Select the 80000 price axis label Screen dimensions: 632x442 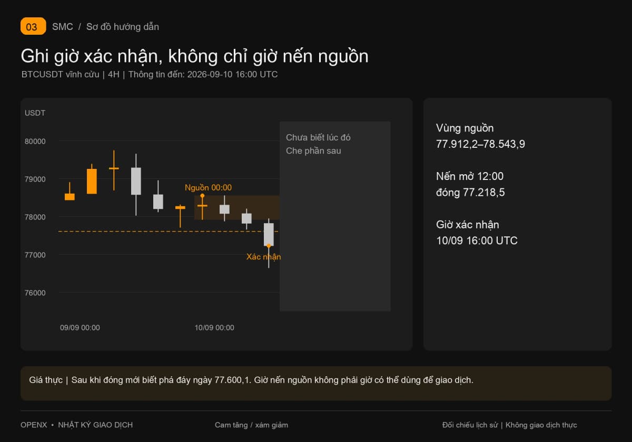coord(35,141)
